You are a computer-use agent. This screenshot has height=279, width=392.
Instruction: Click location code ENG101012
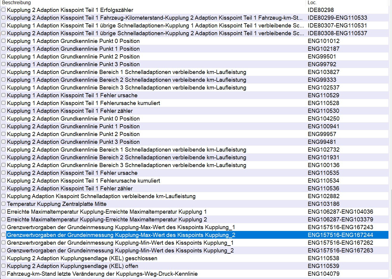click(323, 41)
